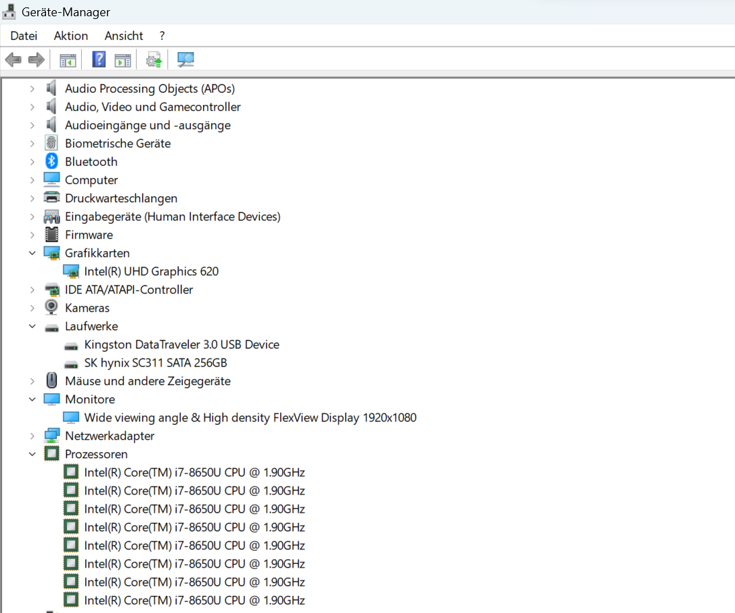
Task: Click the Geräte-Manager title bar icon
Action: [x=9, y=12]
